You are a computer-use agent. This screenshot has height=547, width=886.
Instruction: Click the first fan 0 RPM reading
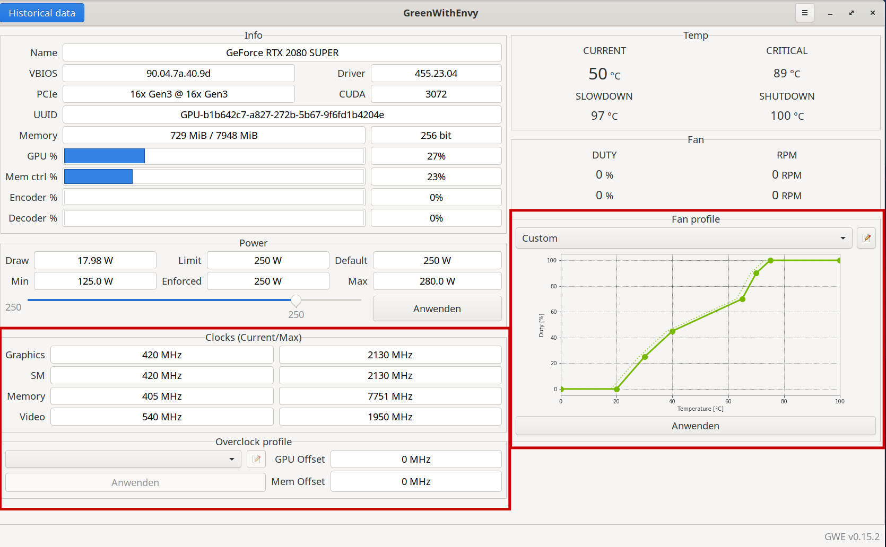(x=787, y=175)
